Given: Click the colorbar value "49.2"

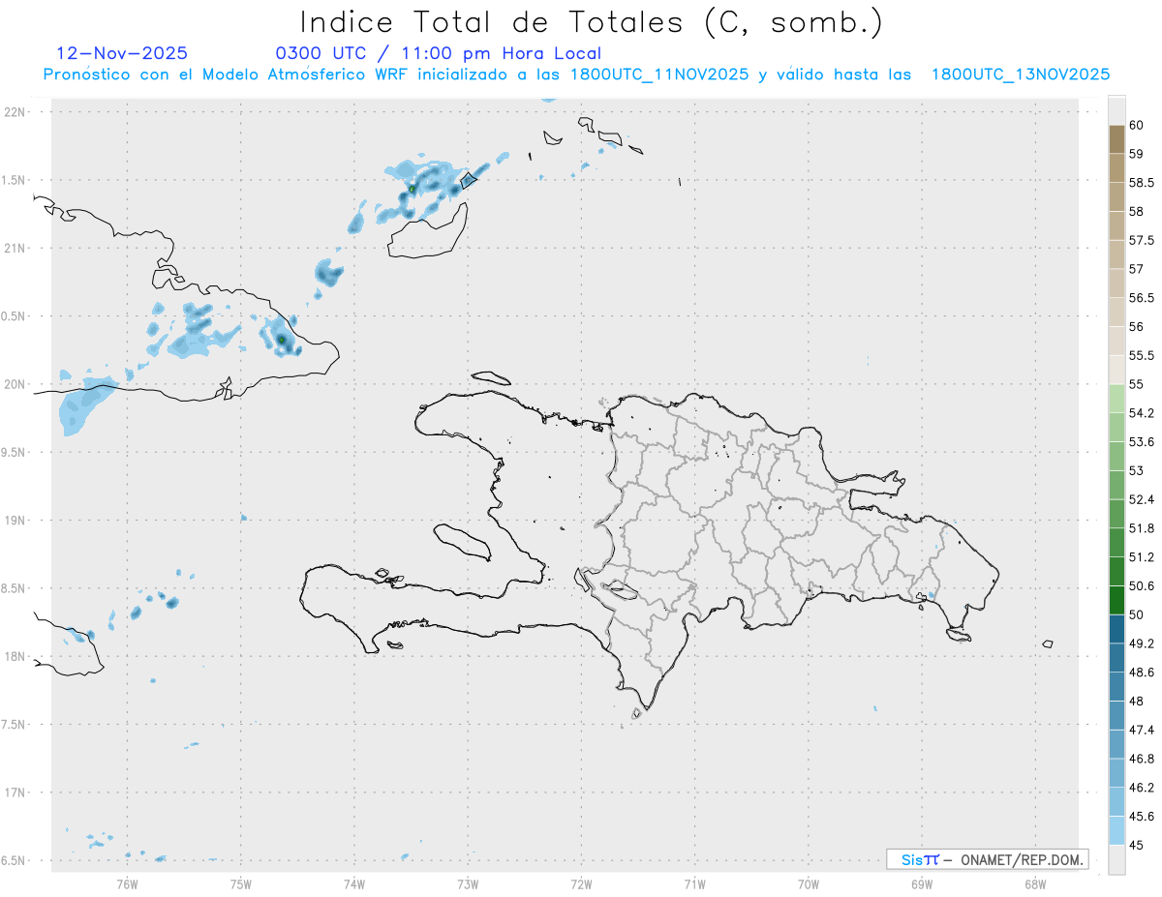Looking at the screenshot, I should pos(1142,643).
